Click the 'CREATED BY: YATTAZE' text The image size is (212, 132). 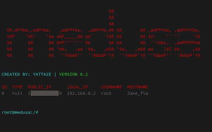(x=26, y=74)
